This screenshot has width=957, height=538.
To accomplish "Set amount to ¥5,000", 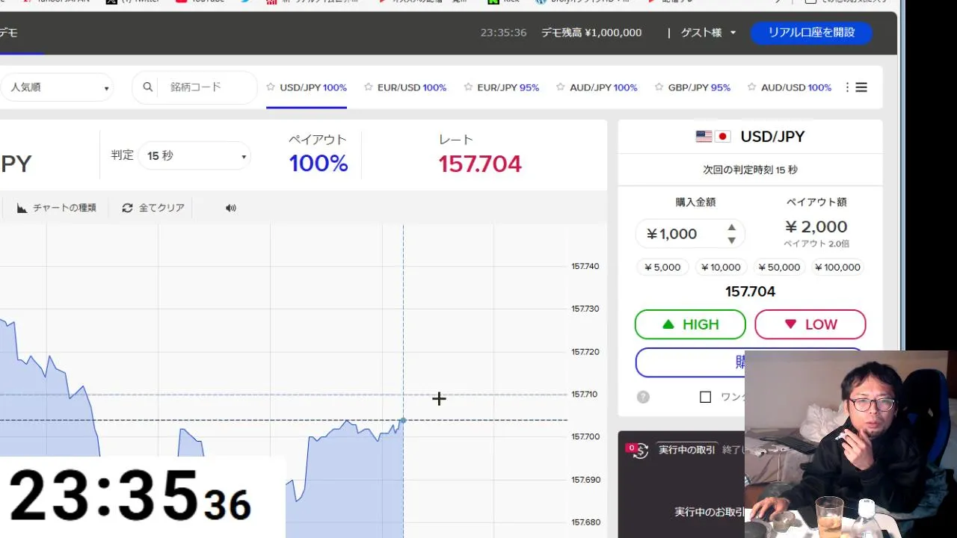I will (x=663, y=267).
